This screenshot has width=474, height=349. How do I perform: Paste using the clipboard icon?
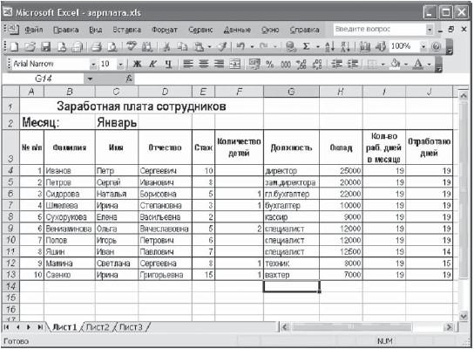tap(199, 47)
